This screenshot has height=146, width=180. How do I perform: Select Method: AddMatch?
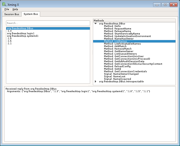pyautogui.click(x=115, y=46)
